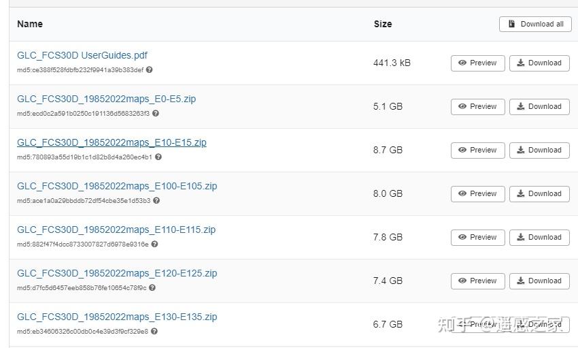Screen dimensions: 578x348
Task: Open the maps_E120-E125.zip file link
Action: (x=117, y=273)
